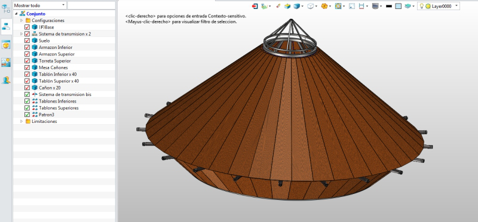Select Mesa Cañones in the tree
Screen dimensions: 478x222
click(53, 67)
